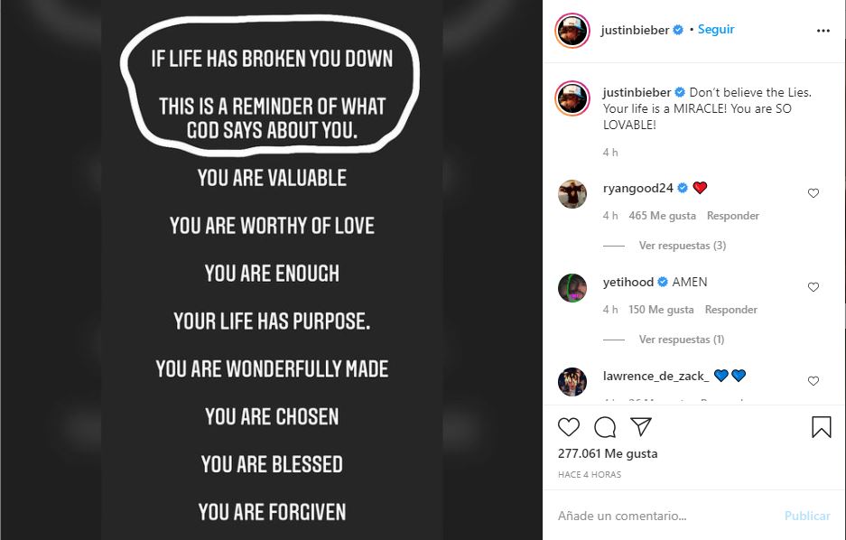Save the post with the bookmark icon
The width and height of the screenshot is (846, 540).
click(x=822, y=427)
